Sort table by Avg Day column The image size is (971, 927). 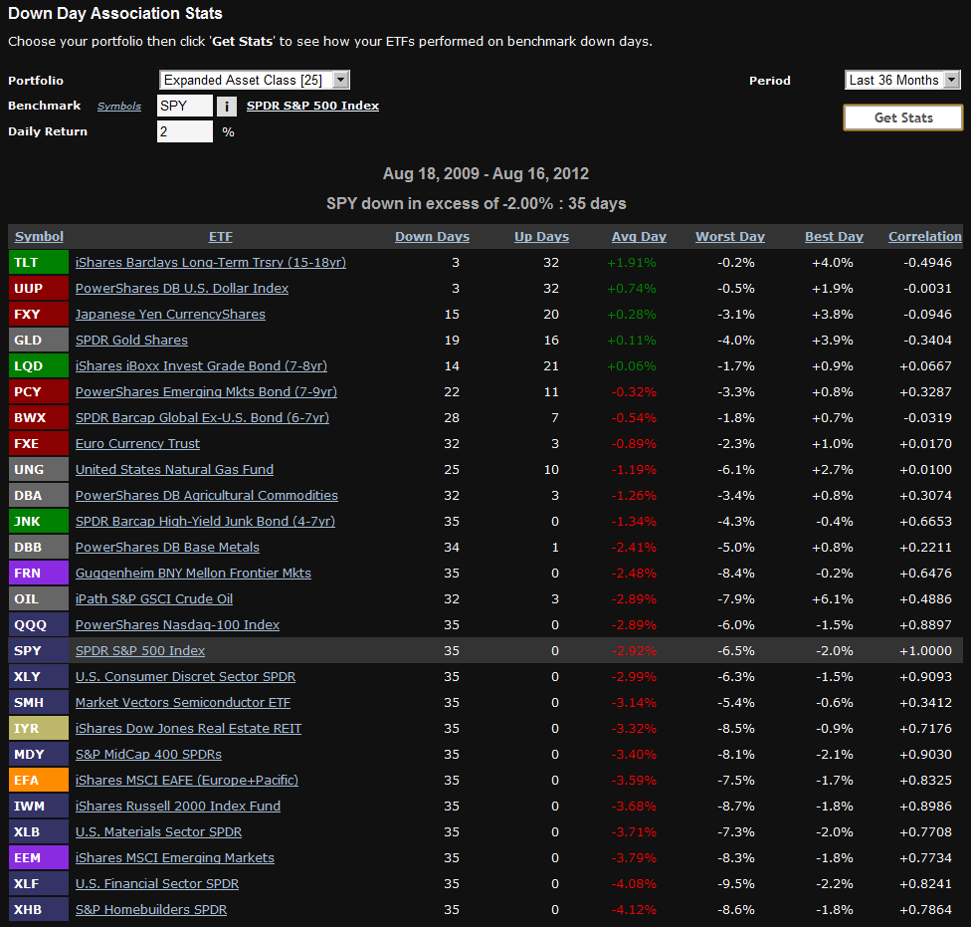click(639, 237)
